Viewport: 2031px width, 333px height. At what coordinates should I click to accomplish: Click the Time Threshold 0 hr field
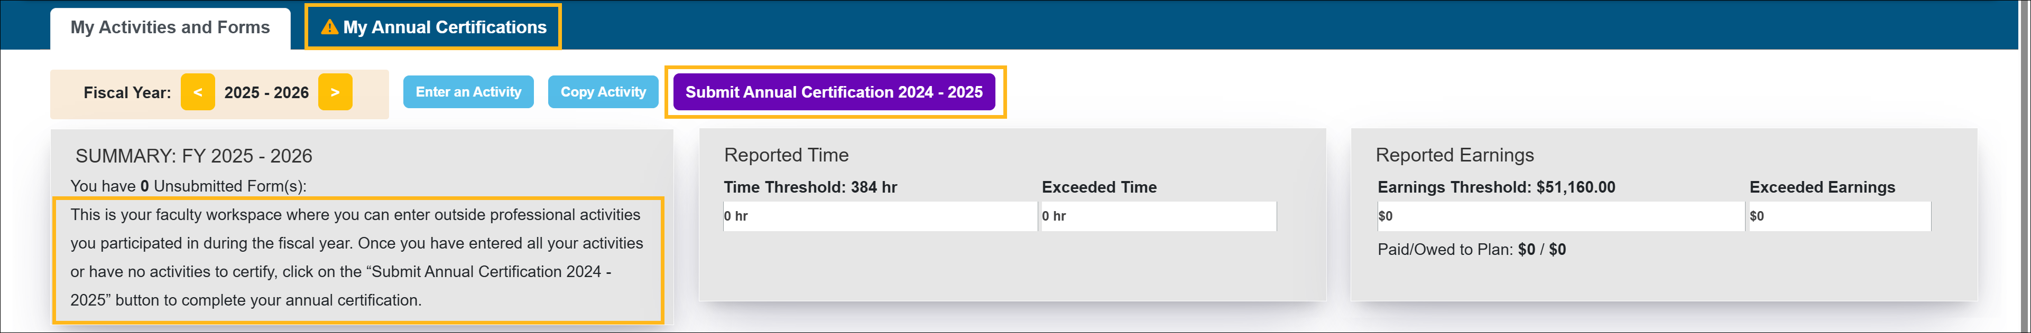coord(879,216)
